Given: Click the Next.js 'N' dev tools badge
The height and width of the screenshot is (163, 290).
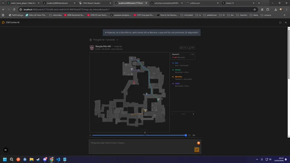Looking at the screenshot, I should tap(6, 150).
